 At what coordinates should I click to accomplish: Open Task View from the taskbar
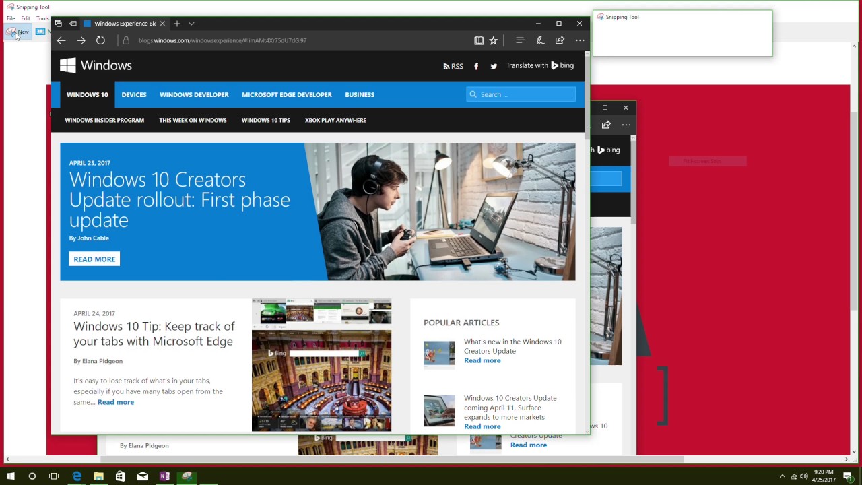54,476
